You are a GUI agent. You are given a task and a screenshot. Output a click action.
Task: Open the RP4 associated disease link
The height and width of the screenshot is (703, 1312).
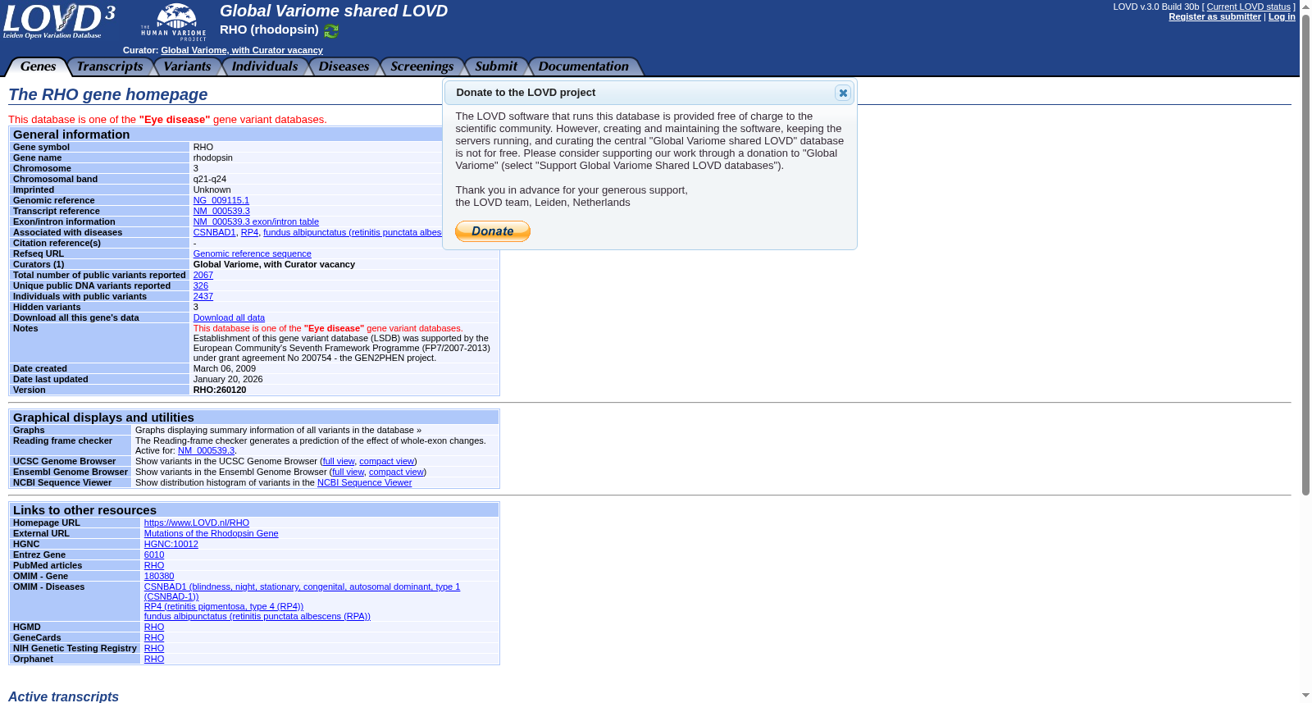249,232
